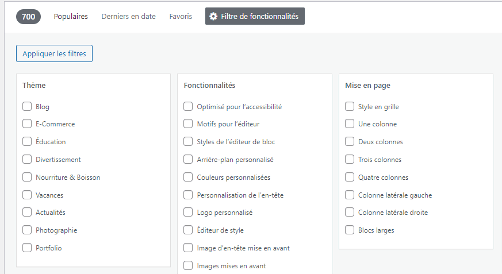Tick the Deux colonnes checkbox
Screen dimensions: 502x274
pyautogui.click(x=350, y=141)
